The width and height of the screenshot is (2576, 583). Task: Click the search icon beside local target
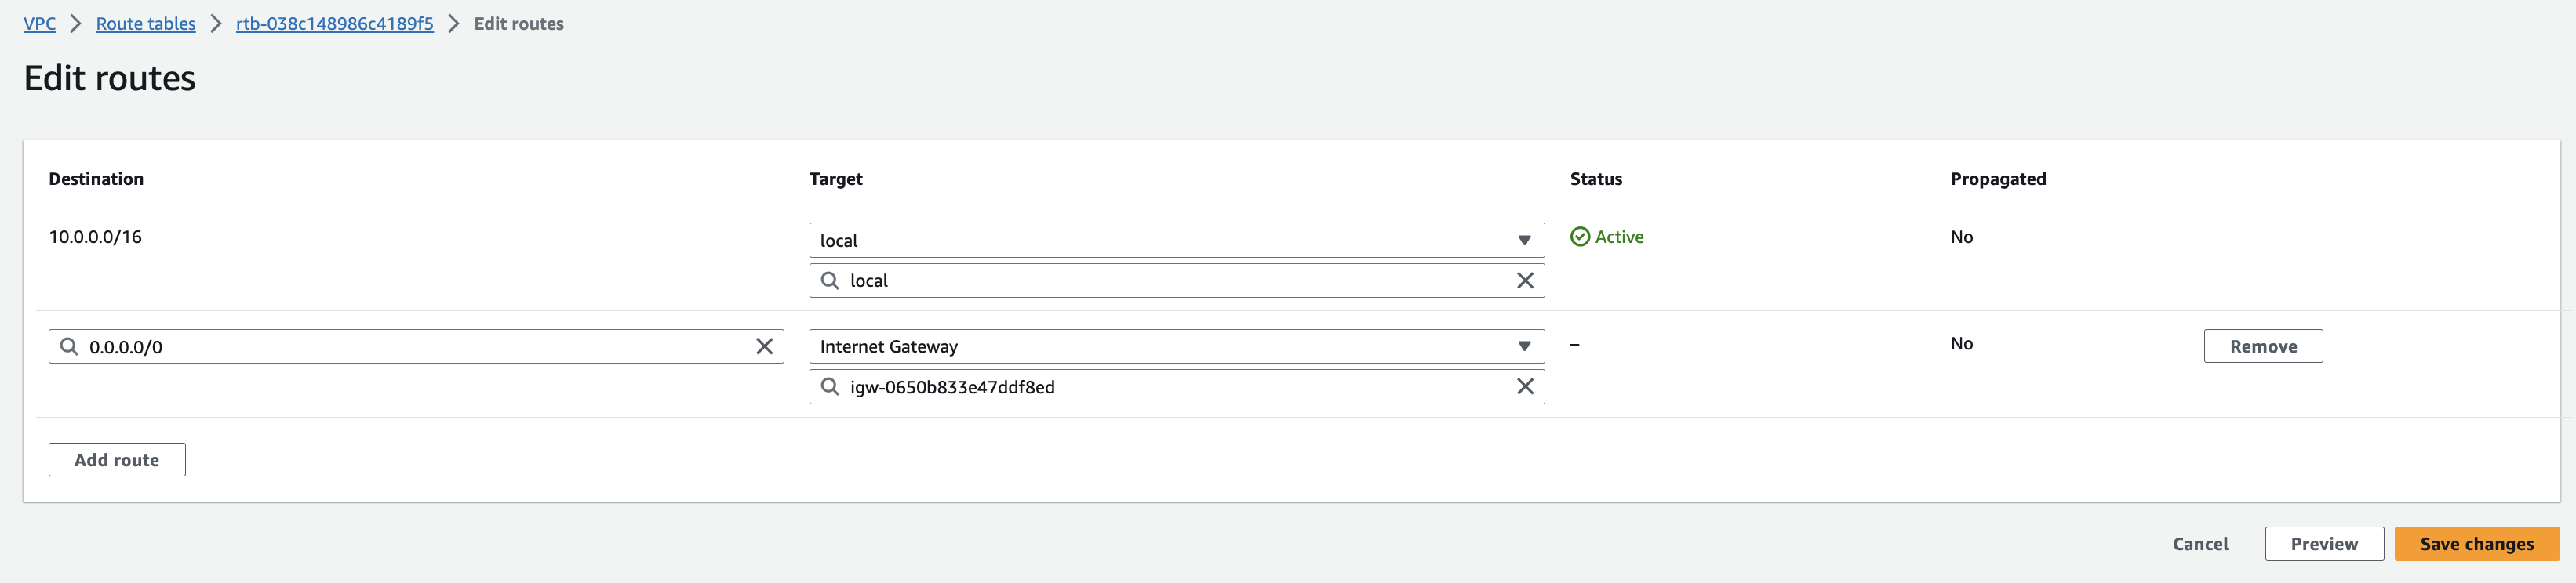pos(829,281)
